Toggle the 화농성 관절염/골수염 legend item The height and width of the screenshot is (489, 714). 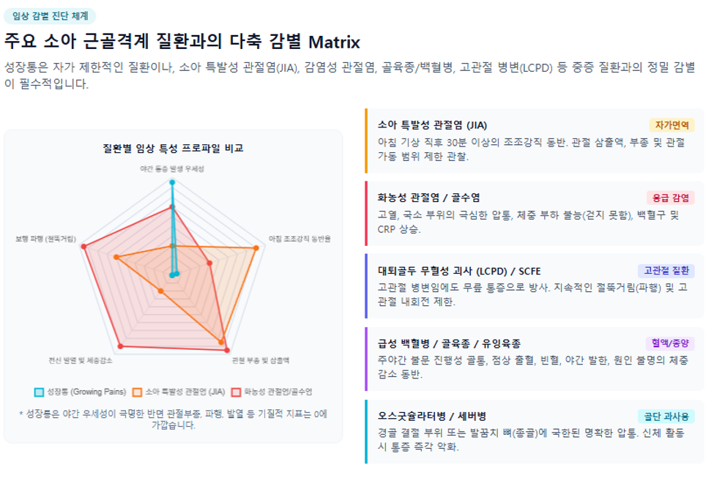coord(272,392)
